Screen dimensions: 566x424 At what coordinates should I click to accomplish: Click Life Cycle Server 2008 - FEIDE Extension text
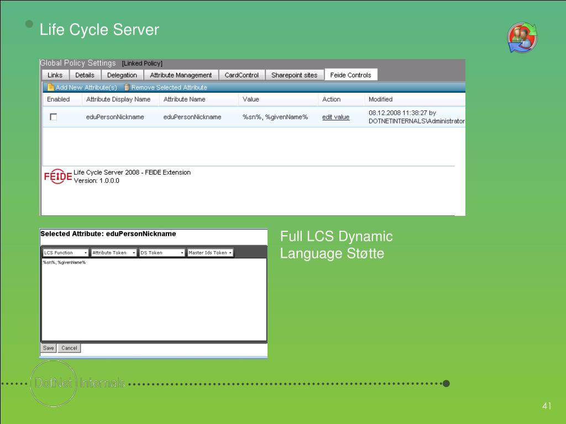[132, 172]
